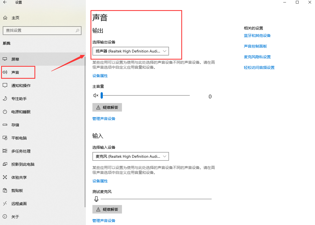This screenshot has width=315, height=225.
Task: Open 远程桌面 remote desktop settings icon
Action: 5,203
